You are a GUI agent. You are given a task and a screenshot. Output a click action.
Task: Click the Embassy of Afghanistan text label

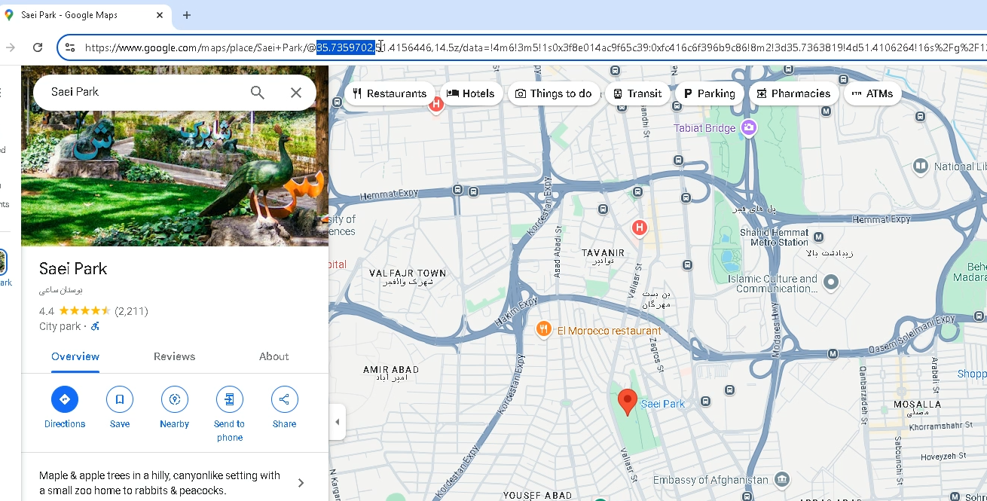[x=711, y=480]
